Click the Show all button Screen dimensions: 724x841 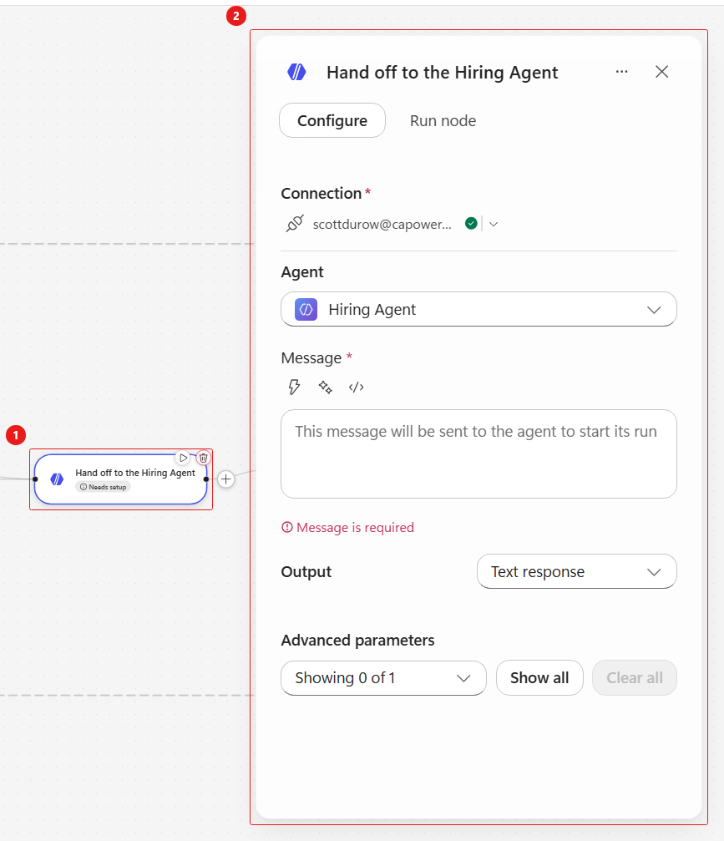click(x=539, y=678)
